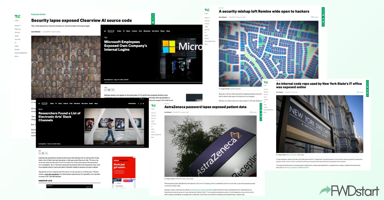Click the Vice logo on the Electronic Arts article

[x=45, y=103]
